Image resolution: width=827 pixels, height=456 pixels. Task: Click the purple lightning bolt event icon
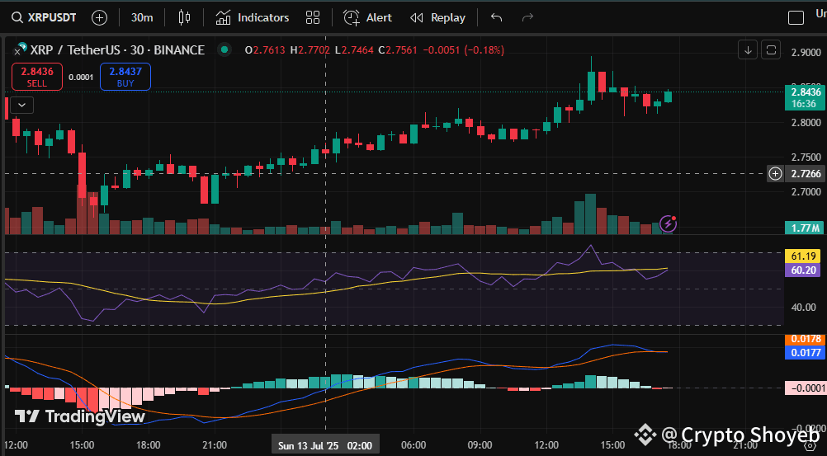pos(669,223)
